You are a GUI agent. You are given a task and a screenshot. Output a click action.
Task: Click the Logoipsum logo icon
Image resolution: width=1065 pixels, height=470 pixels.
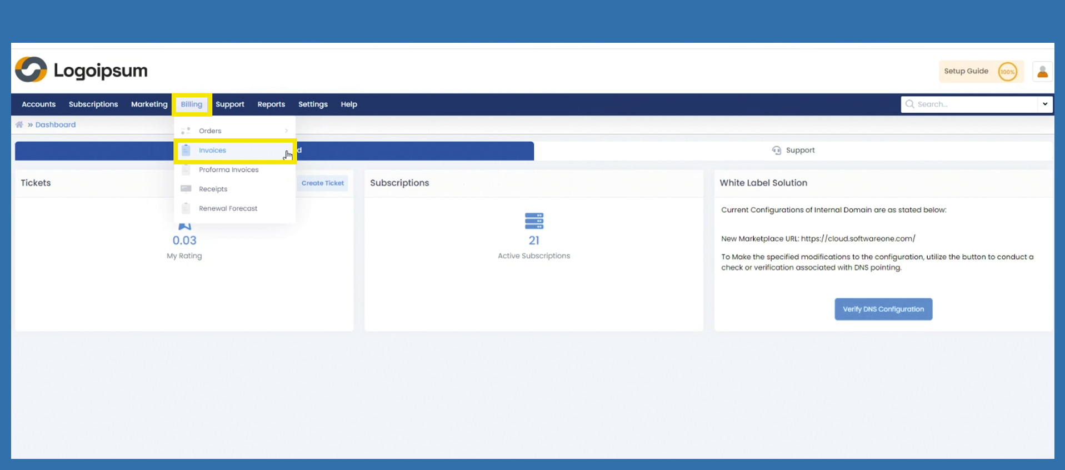pyautogui.click(x=31, y=70)
